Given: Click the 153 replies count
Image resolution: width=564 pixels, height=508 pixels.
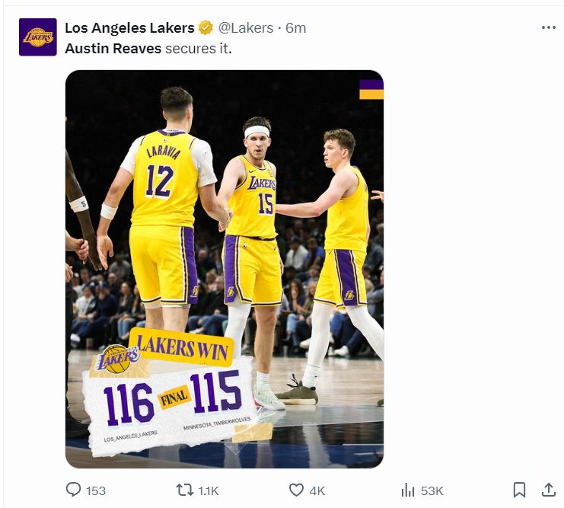Looking at the screenshot, I should (96, 490).
